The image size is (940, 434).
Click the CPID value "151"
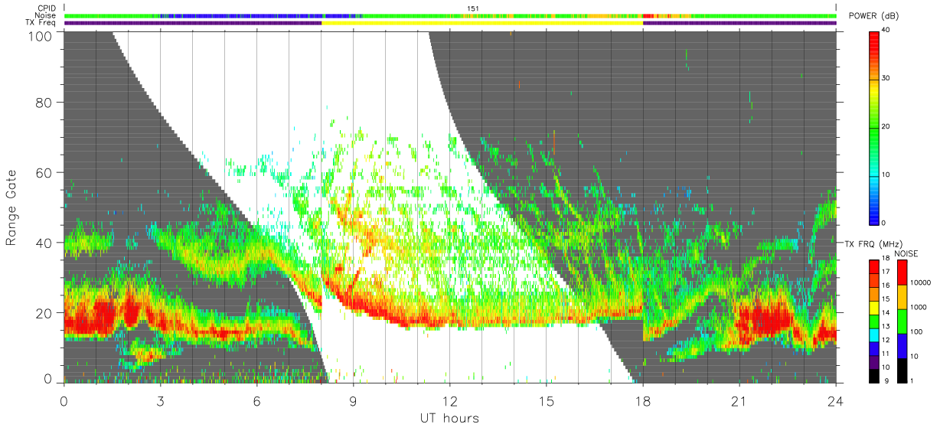point(472,8)
